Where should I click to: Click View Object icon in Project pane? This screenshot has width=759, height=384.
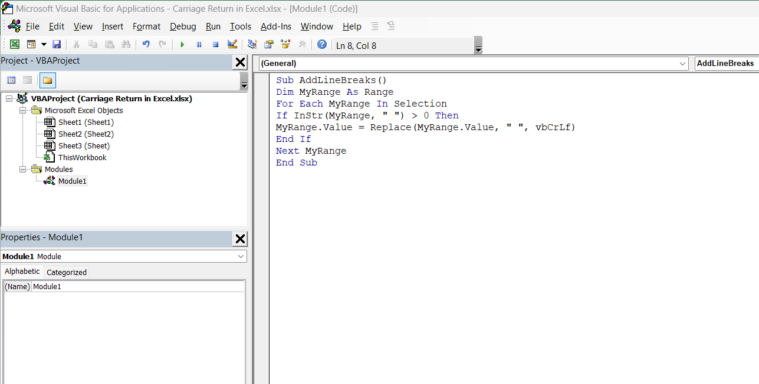(27, 80)
